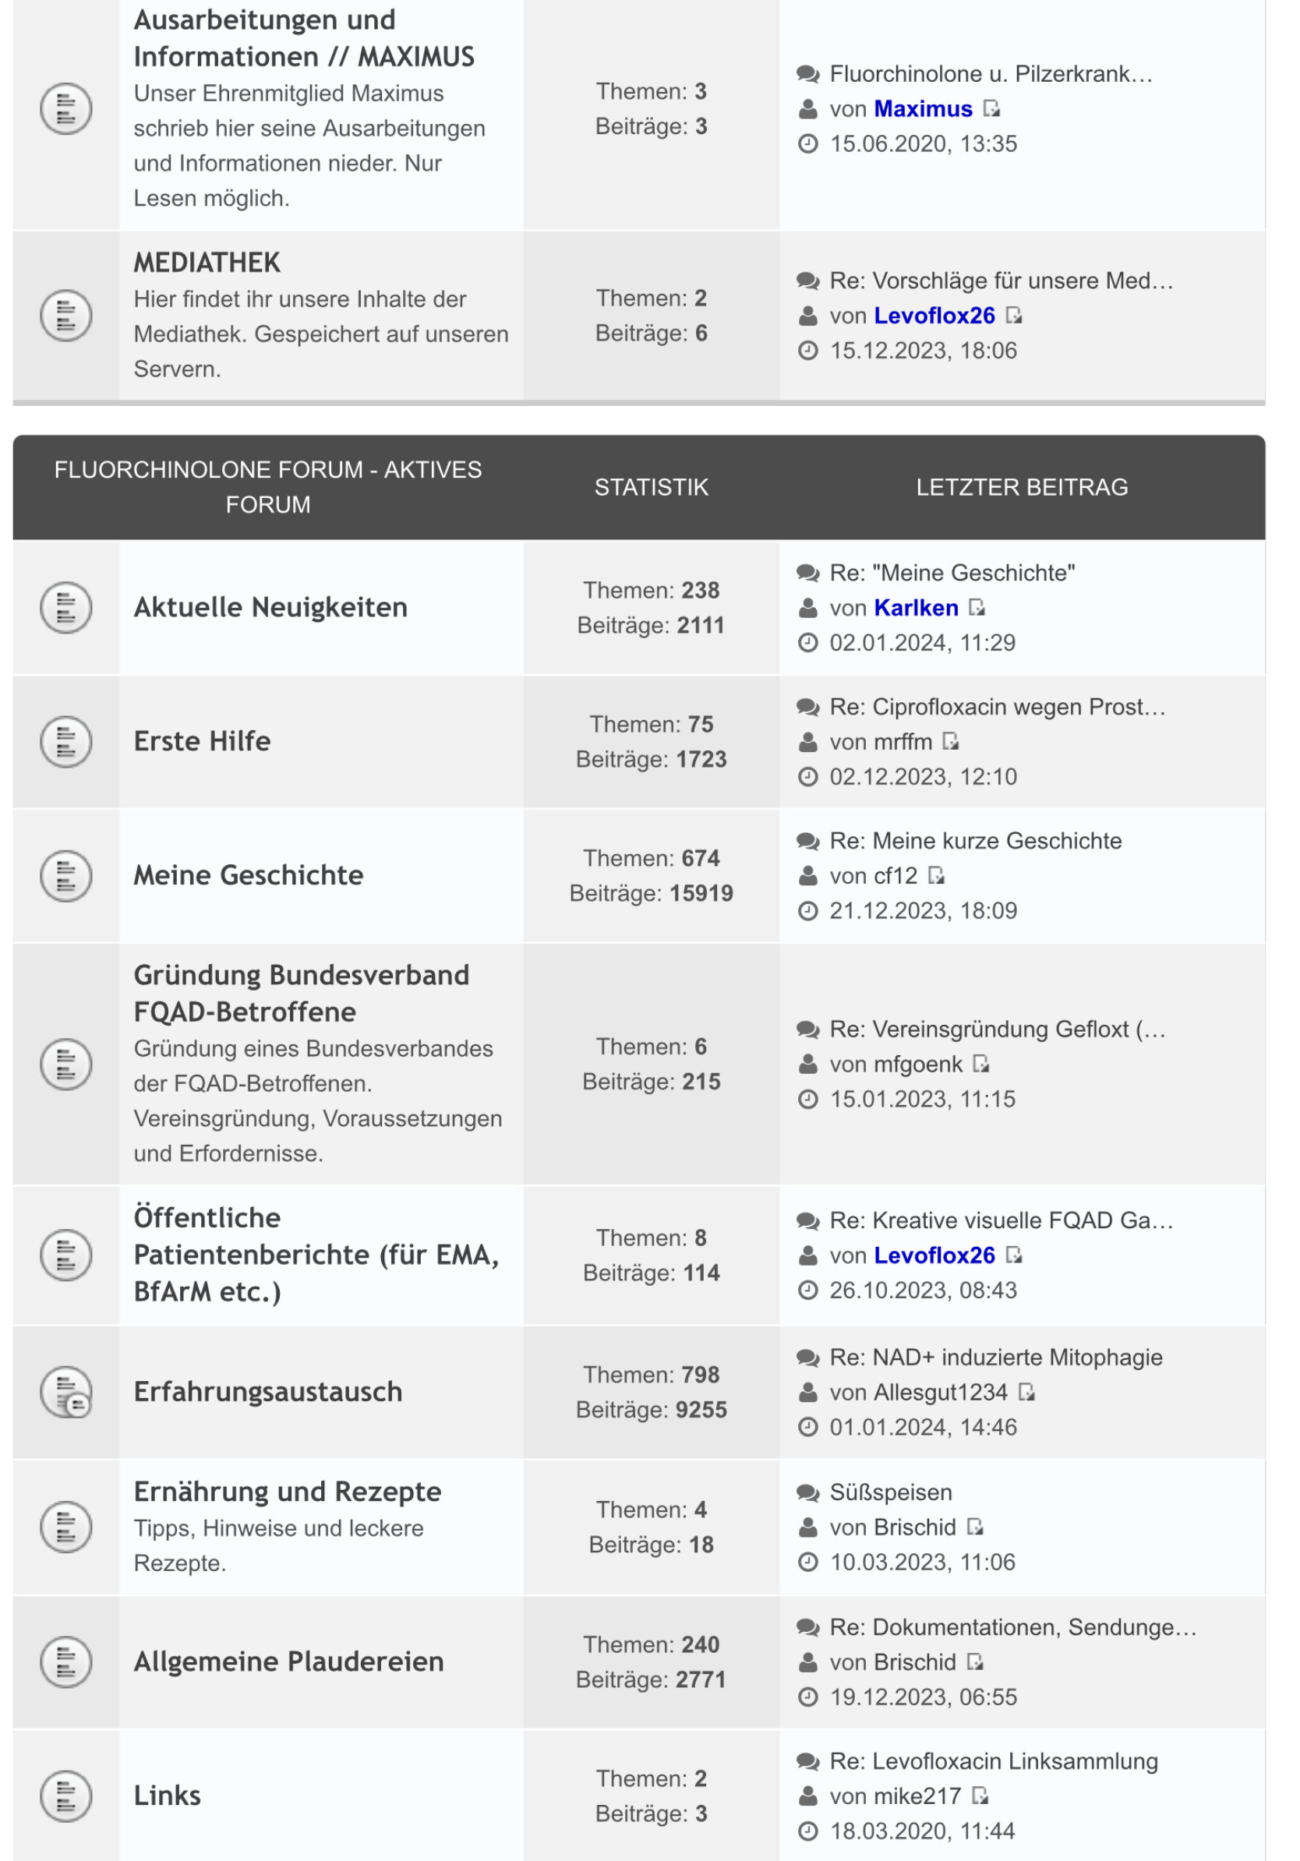View Levoflox26 profile in MEDIATHEK row
The image size is (1300, 1861).
934,316
